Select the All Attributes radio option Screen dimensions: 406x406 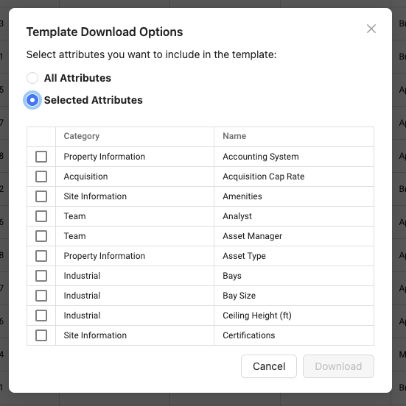[x=32, y=78]
